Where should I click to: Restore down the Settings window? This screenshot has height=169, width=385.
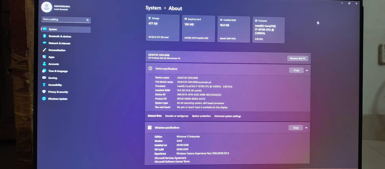tap(349, 3)
